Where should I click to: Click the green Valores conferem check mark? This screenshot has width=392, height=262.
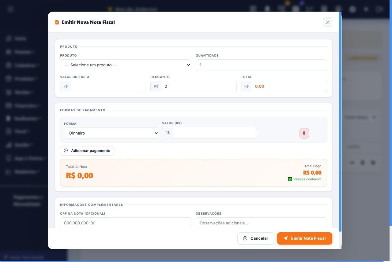[290, 179]
